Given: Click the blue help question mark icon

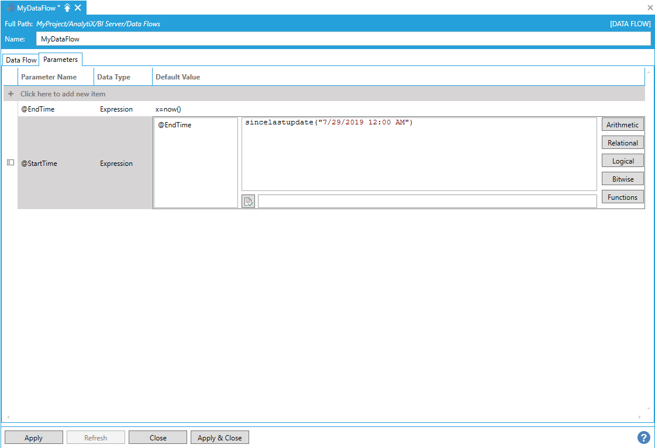Looking at the screenshot, I should (643, 437).
